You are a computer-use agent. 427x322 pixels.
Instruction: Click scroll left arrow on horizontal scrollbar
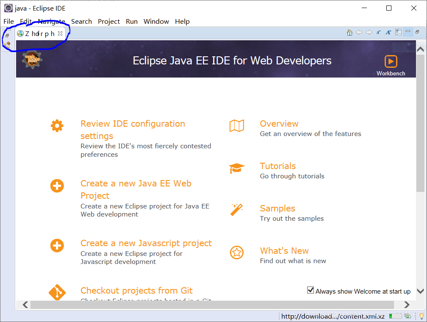point(25,304)
